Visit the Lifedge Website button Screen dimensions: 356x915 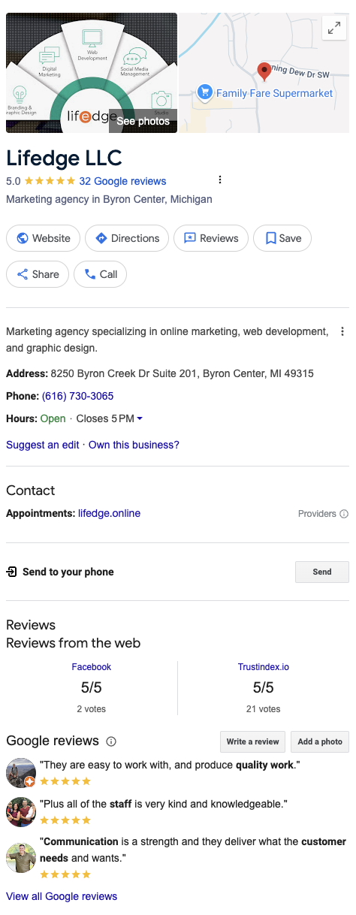point(44,238)
